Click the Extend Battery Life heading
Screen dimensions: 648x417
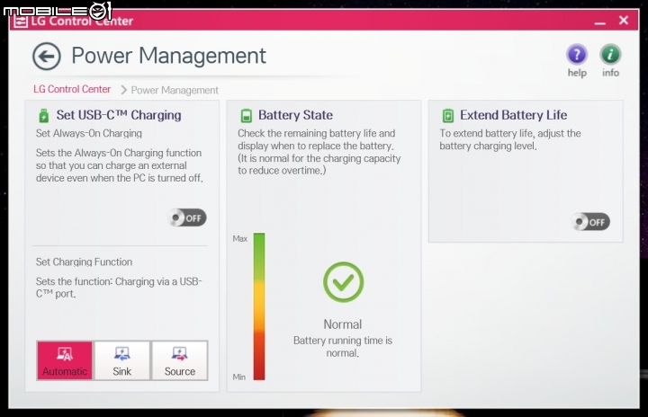pyautogui.click(x=513, y=115)
